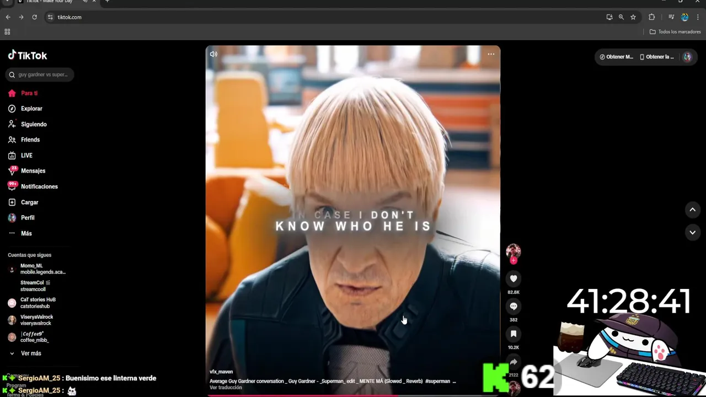Go to previous video with up arrow
Viewport: 706px width, 397px height.
coord(693,210)
